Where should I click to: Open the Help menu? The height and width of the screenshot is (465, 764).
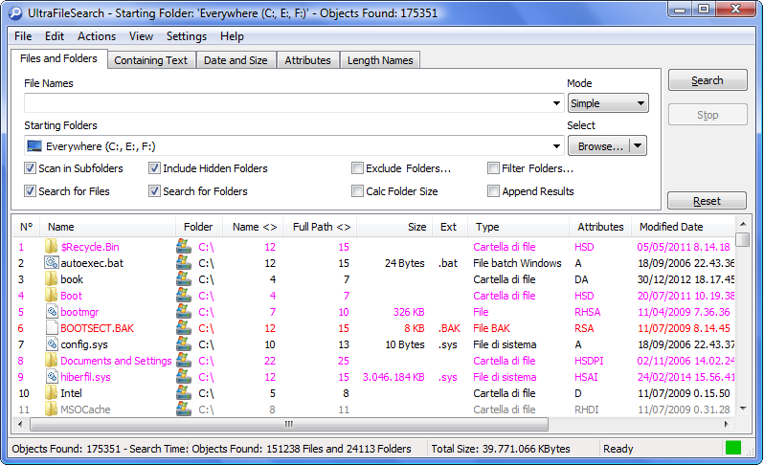pyautogui.click(x=232, y=36)
